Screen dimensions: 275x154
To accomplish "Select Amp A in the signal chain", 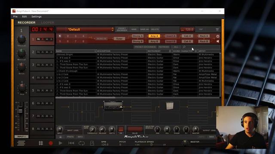I will click(x=154, y=36).
